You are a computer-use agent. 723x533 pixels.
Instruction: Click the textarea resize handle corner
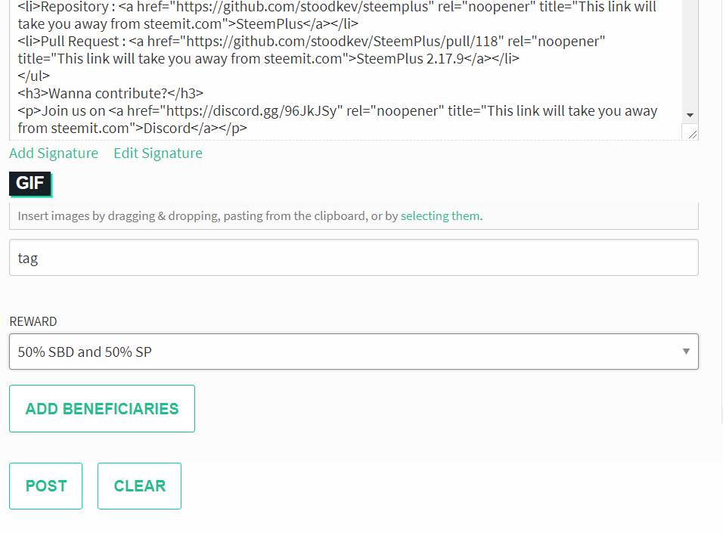[x=692, y=134]
